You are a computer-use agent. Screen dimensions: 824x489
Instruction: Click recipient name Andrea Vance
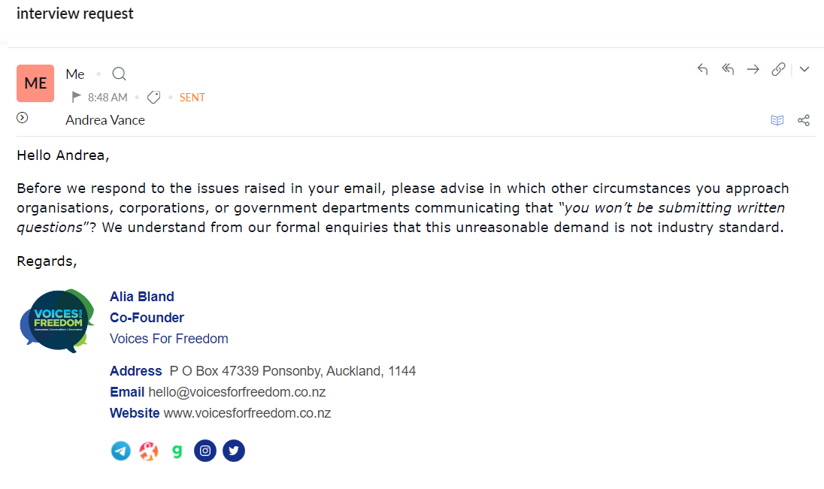[105, 120]
